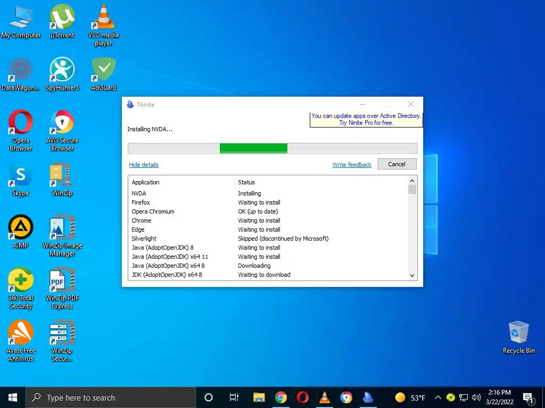Select the µTorrent desktop shortcut

tap(62, 21)
